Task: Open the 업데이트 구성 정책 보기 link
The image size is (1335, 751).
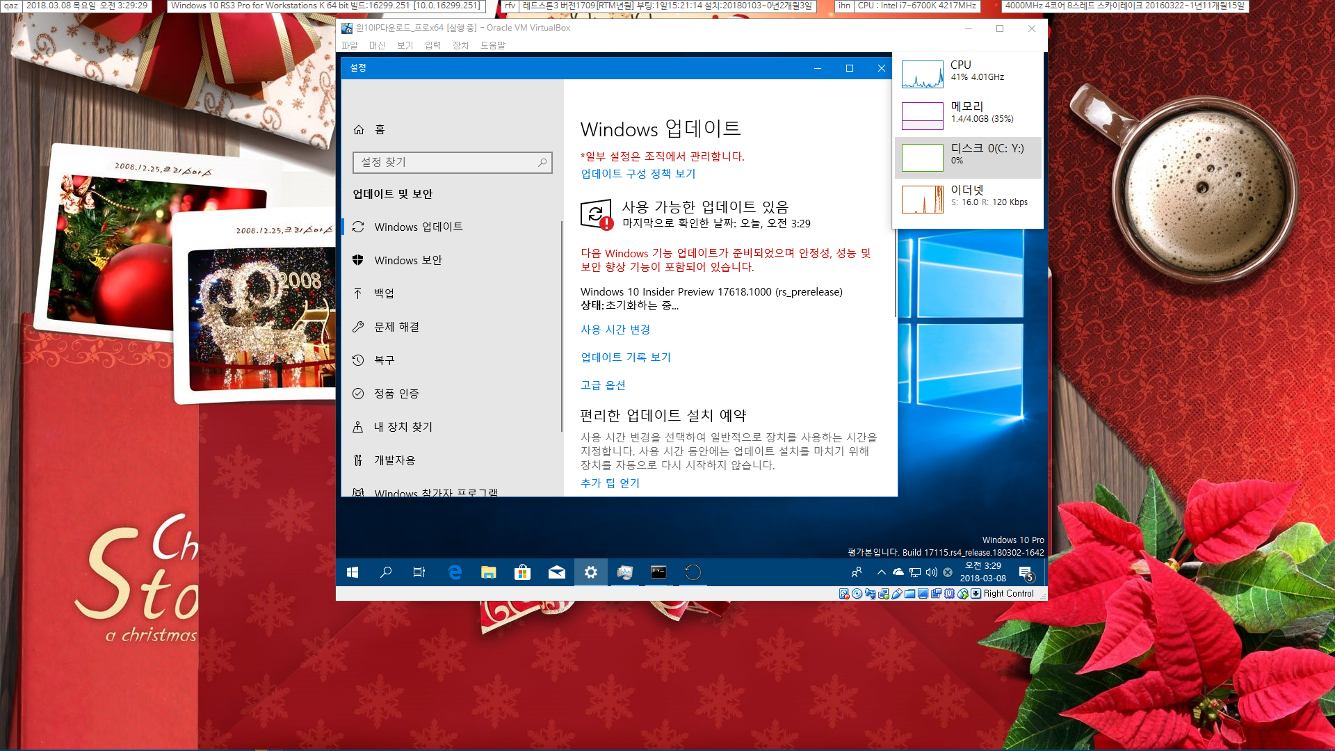Action: pyautogui.click(x=638, y=174)
